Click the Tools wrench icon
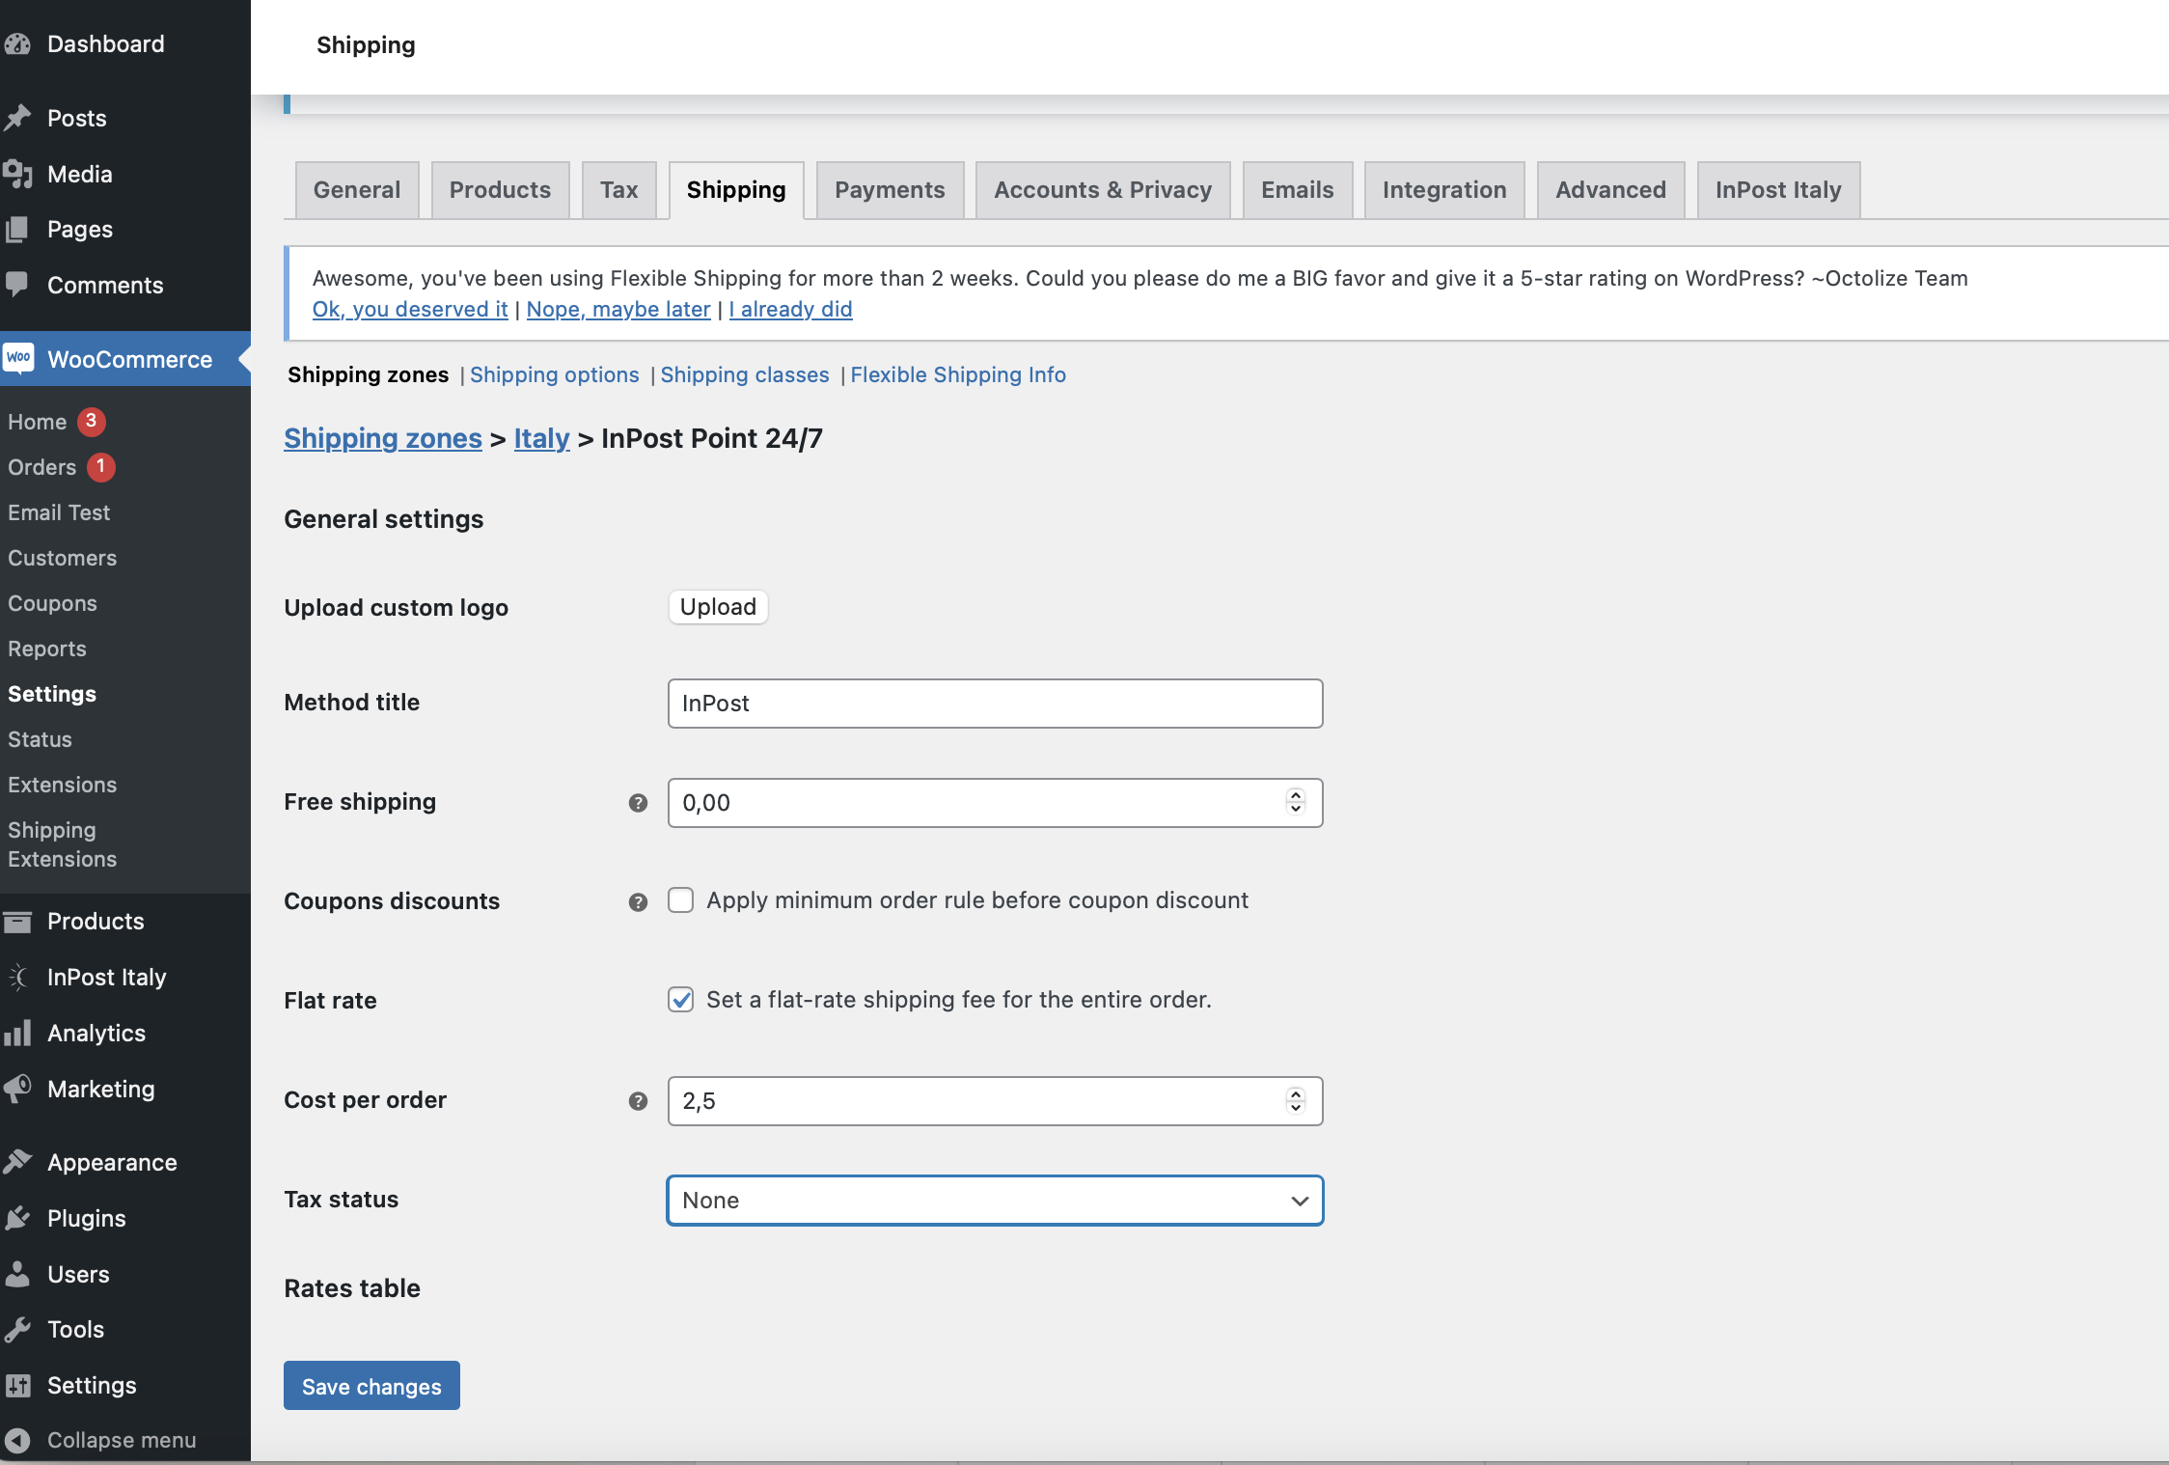Viewport: 2169px width, 1465px height. pyautogui.click(x=17, y=1330)
